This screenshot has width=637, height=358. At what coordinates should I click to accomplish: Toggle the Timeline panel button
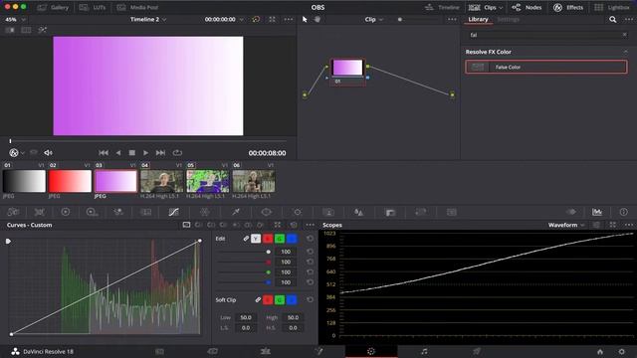pos(442,7)
